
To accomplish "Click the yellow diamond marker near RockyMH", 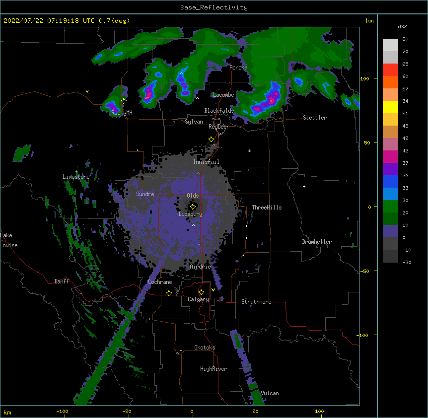I will 124,101.
